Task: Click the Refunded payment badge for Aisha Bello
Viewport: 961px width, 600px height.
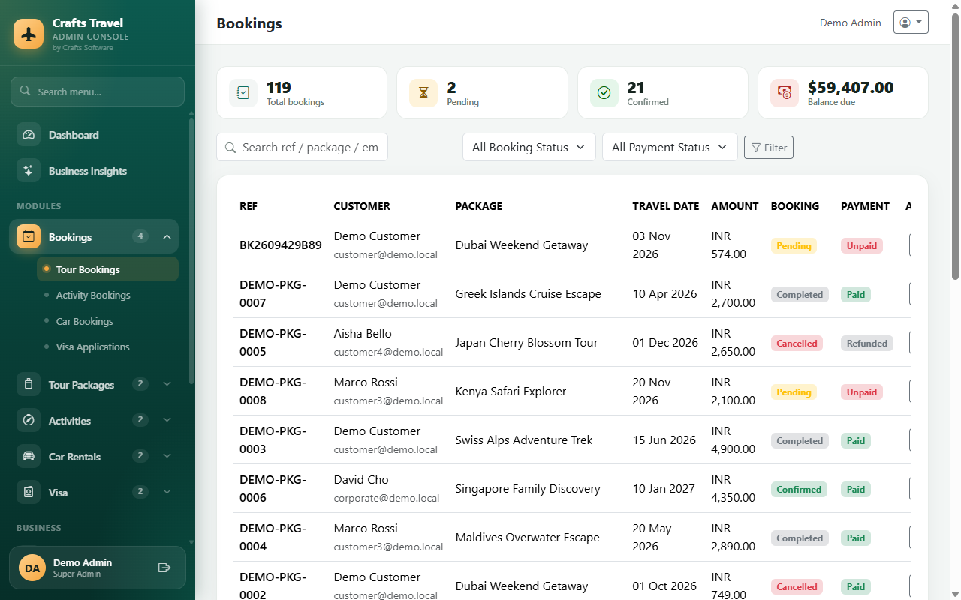Action: coord(867,343)
